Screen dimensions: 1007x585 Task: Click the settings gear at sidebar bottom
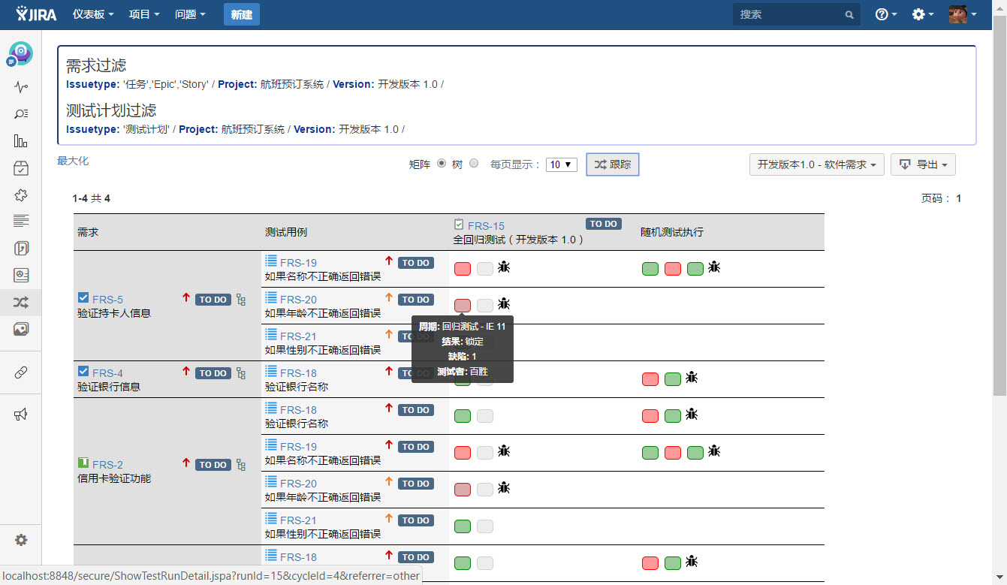21,540
